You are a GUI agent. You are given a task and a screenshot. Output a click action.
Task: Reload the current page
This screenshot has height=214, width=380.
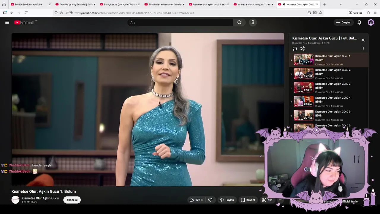pos(26,13)
